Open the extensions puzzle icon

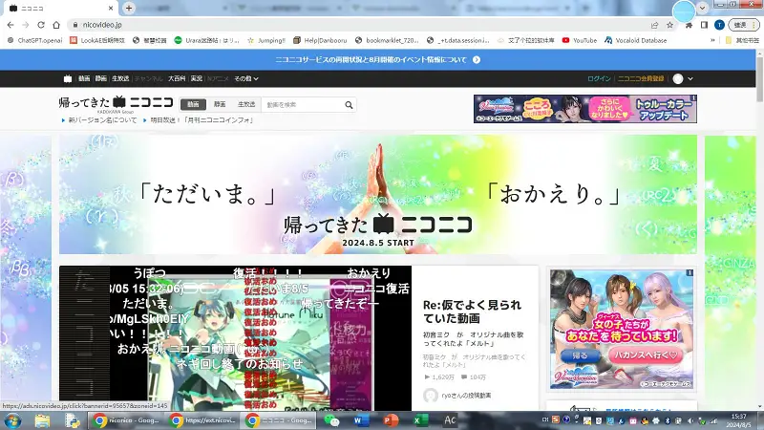pos(689,25)
